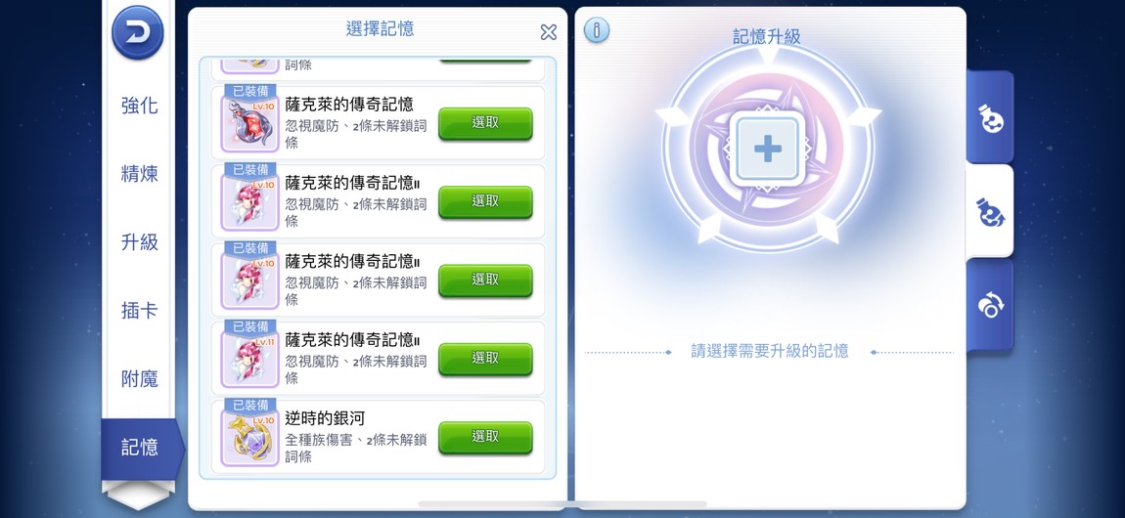Image resolution: width=1125 pixels, height=518 pixels.
Task: Click the 薩克萊的傳奇記憶 red potion icon
Action: click(249, 125)
